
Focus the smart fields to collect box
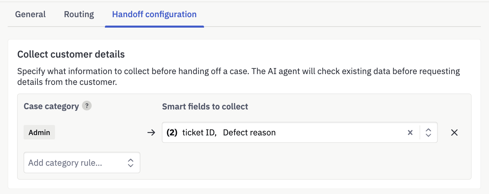click(x=300, y=132)
